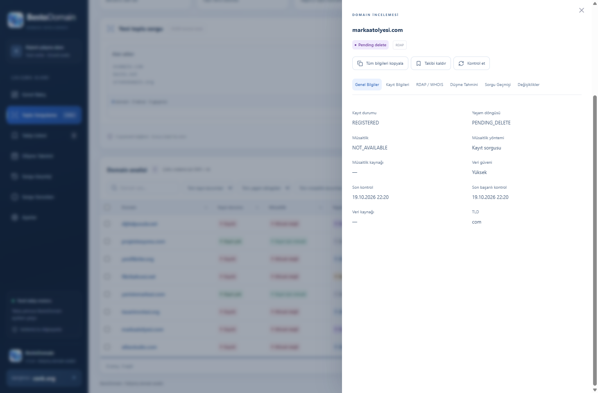Click the DOMAIN İNCELEMESİ header label
Screen dimensions: 598x393
point(375,15)
